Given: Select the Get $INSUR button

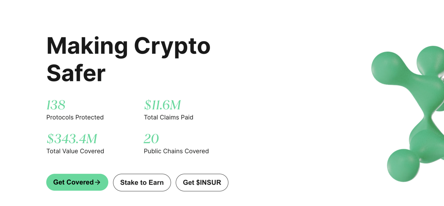Looking at the screenshot, I should coord(202,182).
